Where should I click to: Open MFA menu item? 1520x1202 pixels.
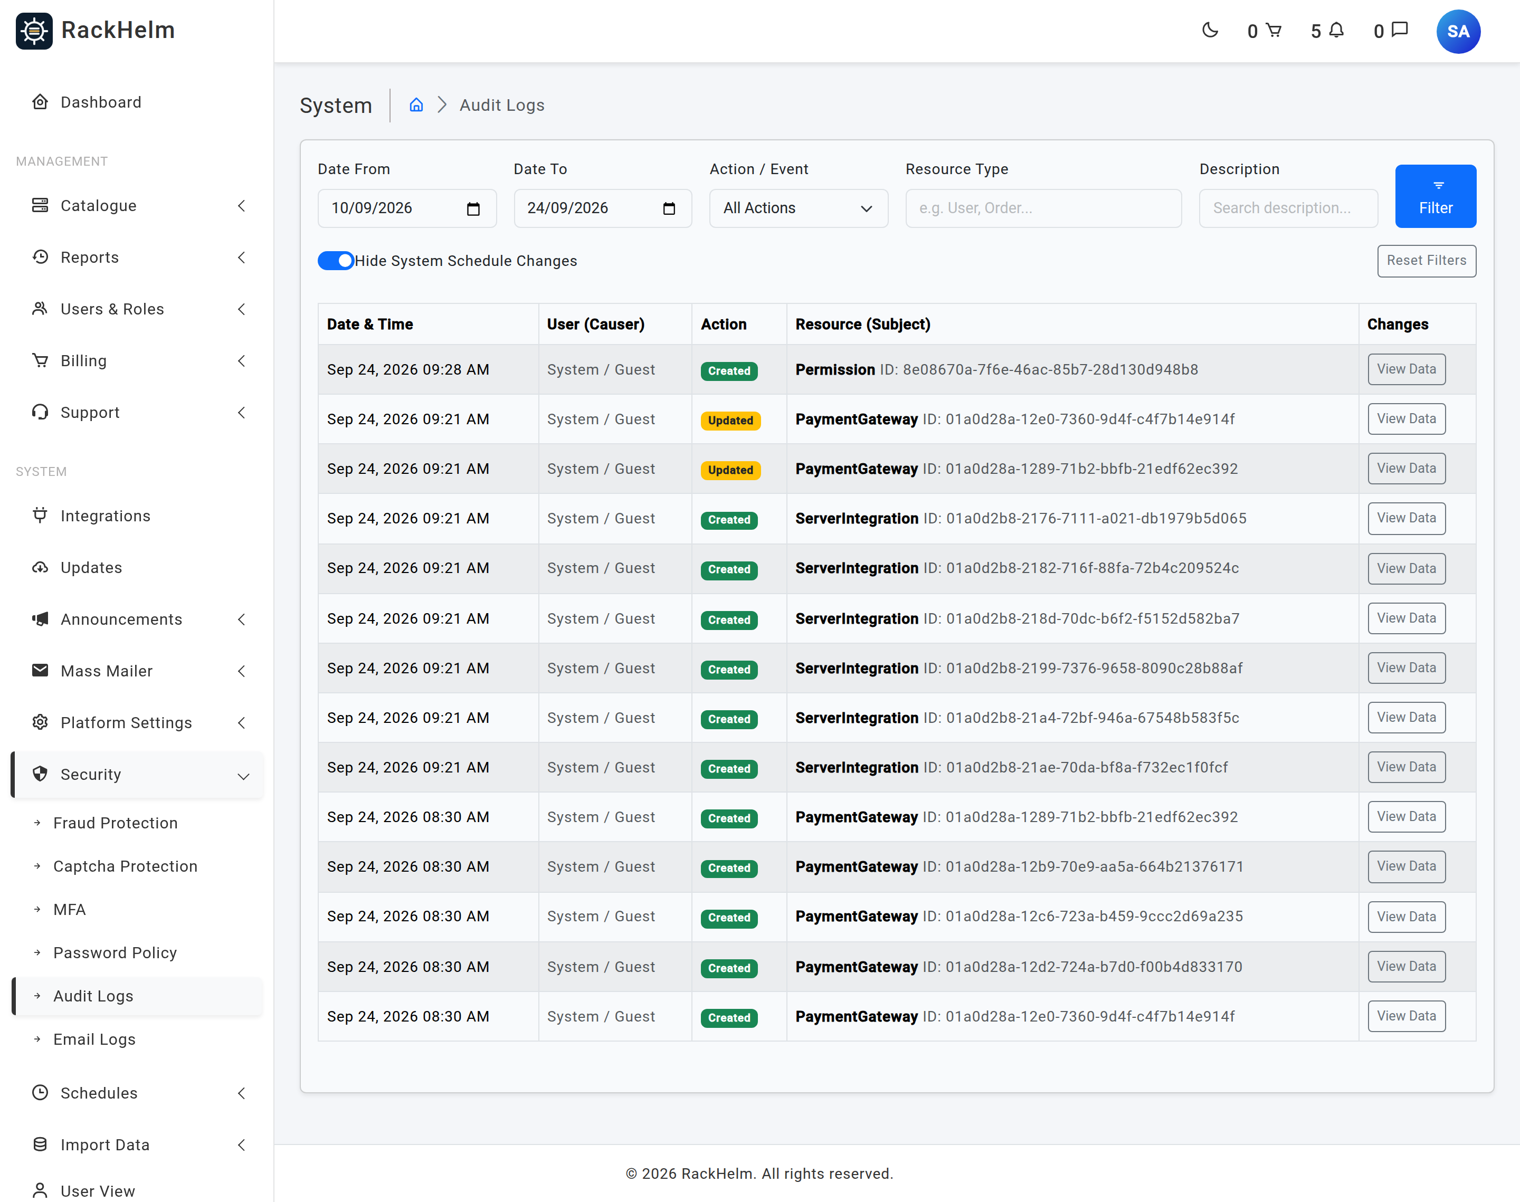[x=70, y=909]
